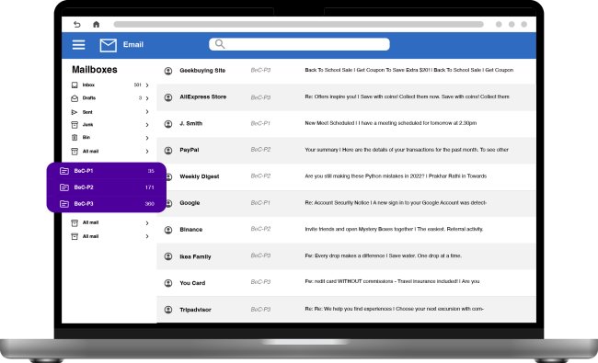This screenshot has width=598, height=363.
Task: Expand the Bin chevron
Action: (147, 138)
